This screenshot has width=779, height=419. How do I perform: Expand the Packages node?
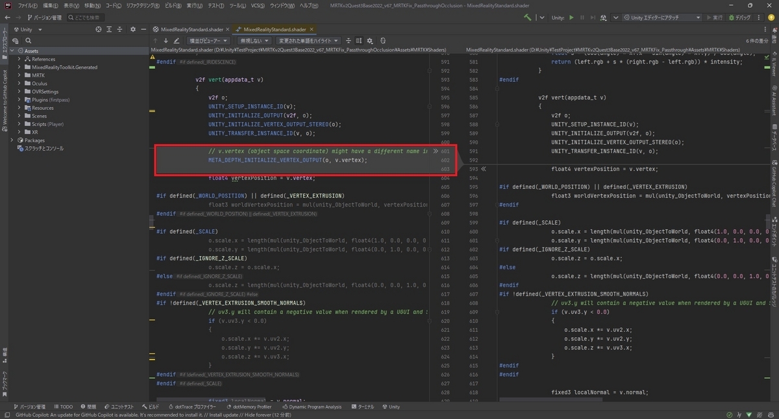click(x=12, y=140)
